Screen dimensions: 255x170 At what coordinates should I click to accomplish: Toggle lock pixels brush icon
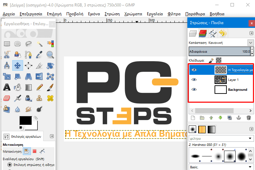point(211,61)
